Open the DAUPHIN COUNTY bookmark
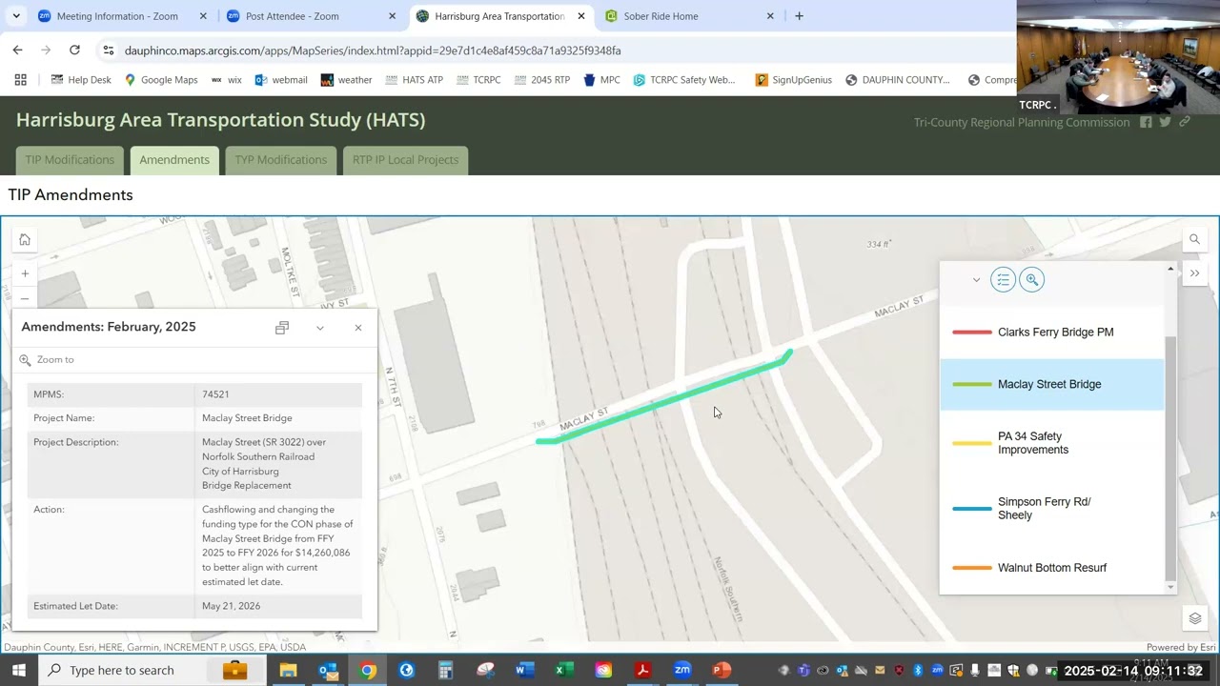This screenshot has height=686, width=1220. (x=897, y=80)
